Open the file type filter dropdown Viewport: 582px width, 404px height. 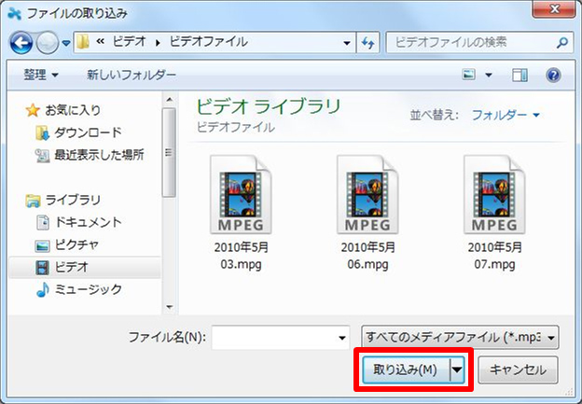click(460, 336)
